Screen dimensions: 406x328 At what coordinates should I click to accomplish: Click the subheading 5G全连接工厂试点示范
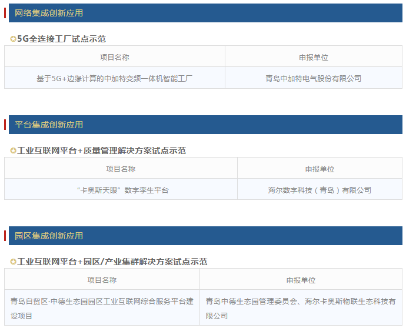coord(61,39)
